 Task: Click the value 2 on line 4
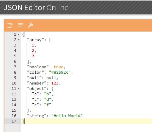[33, 51]
